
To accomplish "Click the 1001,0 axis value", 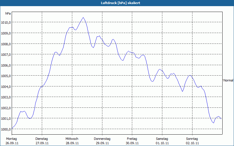I will [6, 119].
